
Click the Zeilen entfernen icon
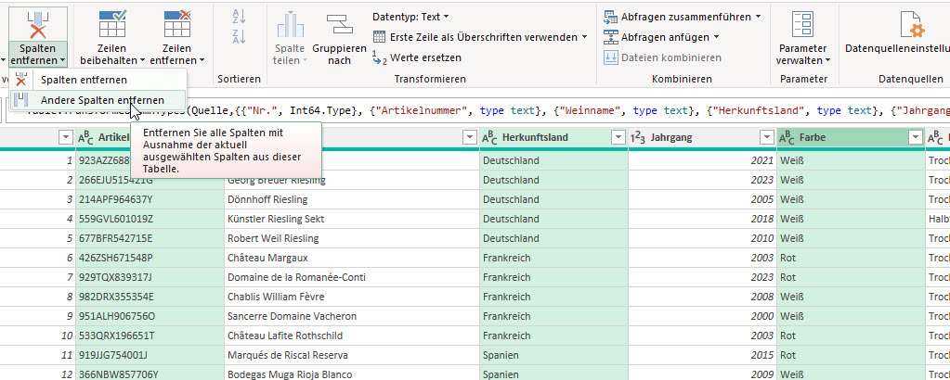[176, 24]
